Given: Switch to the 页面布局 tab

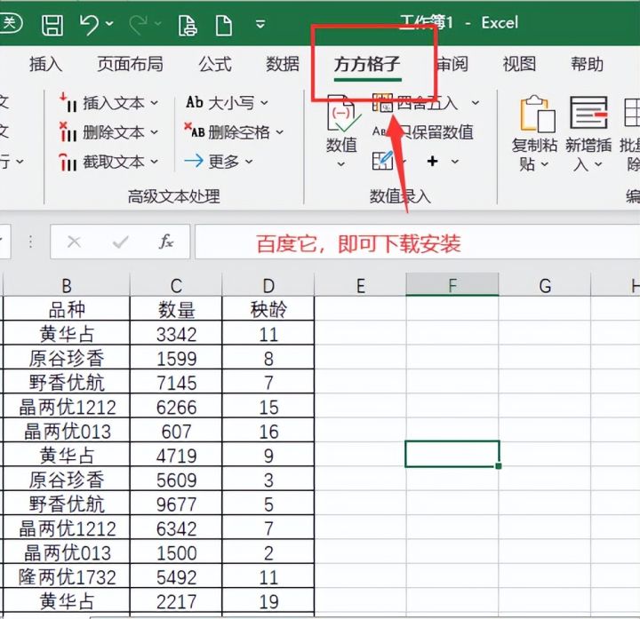Looking at the screenshot, I should click(130, 64).
